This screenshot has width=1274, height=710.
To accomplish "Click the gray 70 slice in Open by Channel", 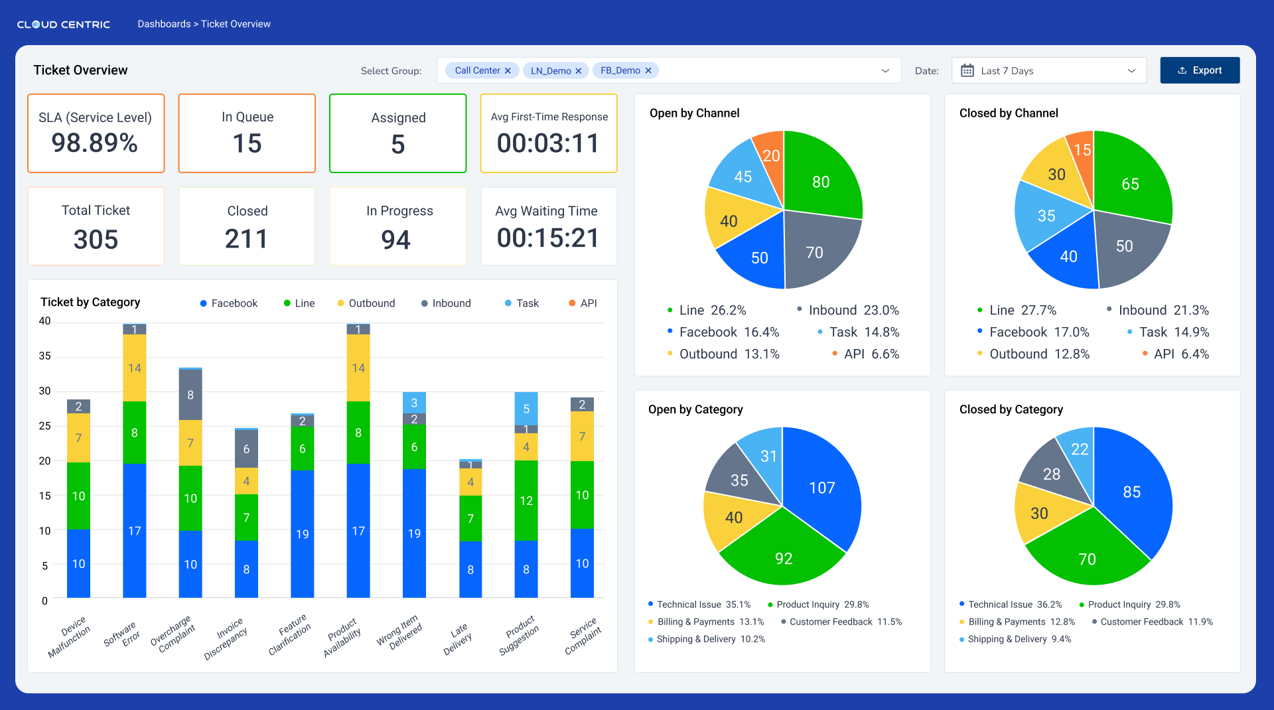I will [x=815, y=252].
